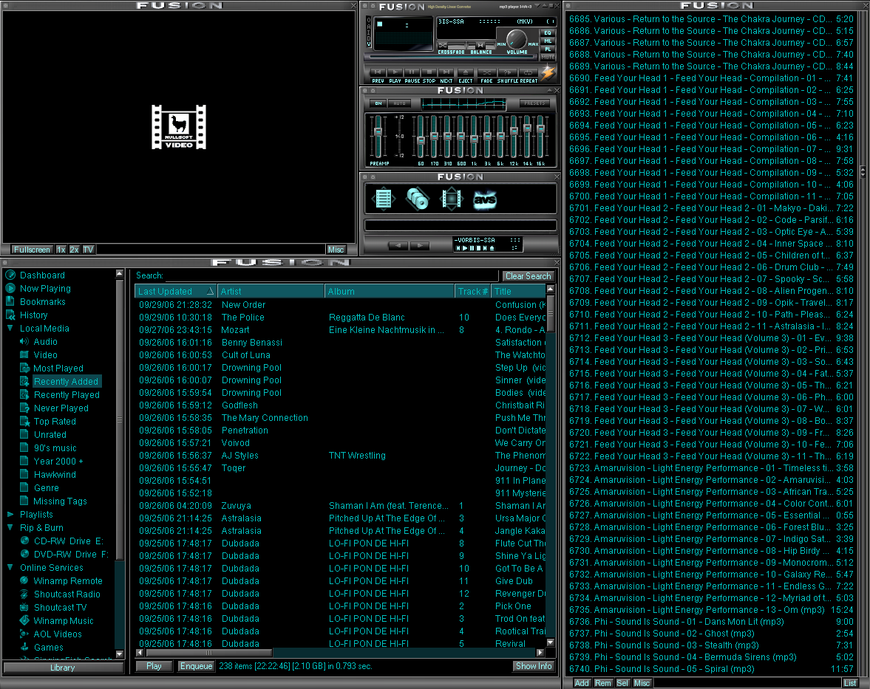
Task: Click the Eject button in main player
Action: [466, 72]
